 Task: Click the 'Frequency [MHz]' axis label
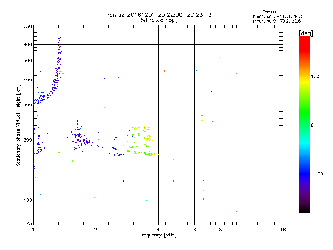point(158,235)
